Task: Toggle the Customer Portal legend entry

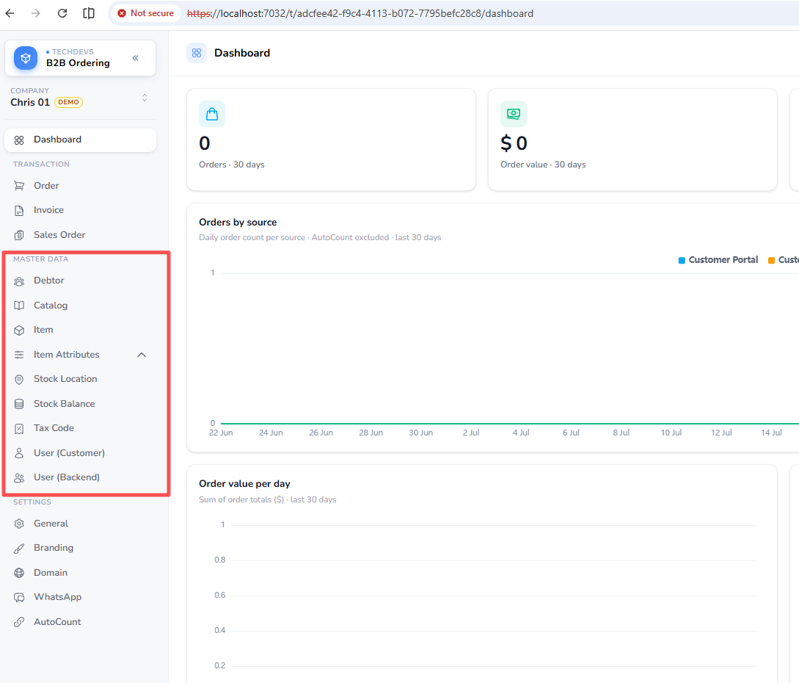Action: [x=718, y=260]
